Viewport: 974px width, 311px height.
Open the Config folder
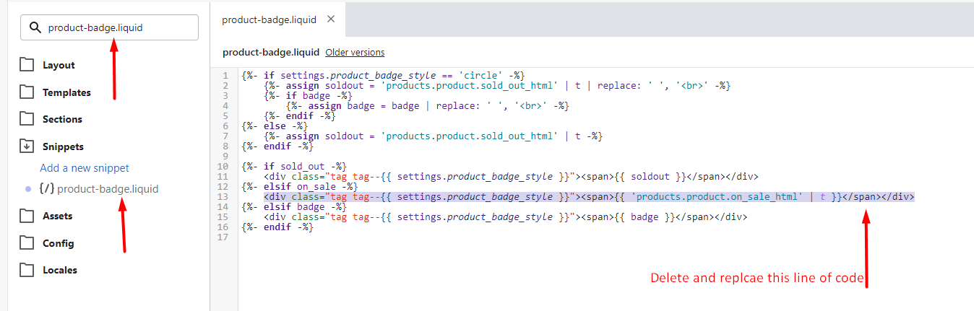click(58, 243)
